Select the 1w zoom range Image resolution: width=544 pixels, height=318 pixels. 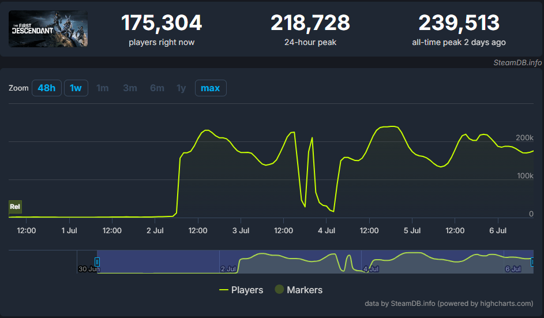pyautogui.click(x=76, y=88)
